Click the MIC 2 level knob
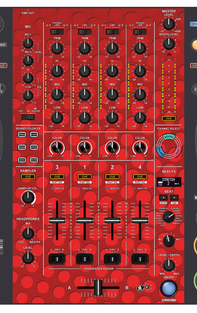Viewport: 197px width, 313px height. (x=28, y=60)
